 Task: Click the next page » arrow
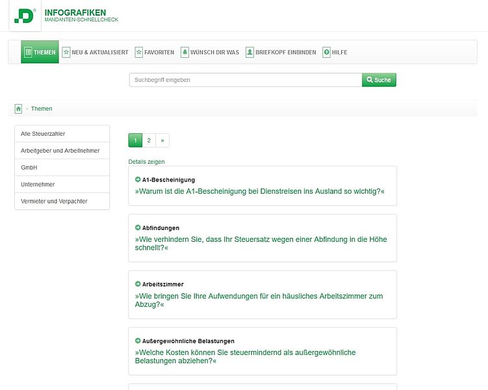(x=162, y=140)
